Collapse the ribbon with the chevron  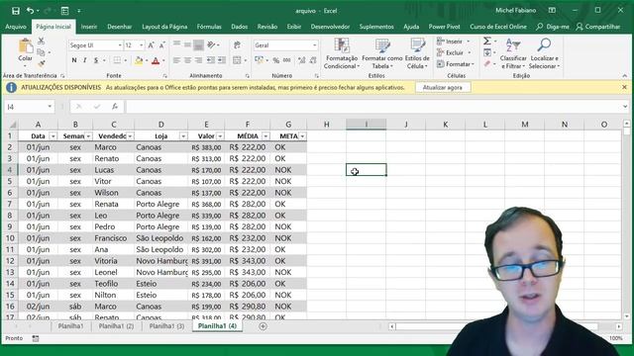point(625,76)
